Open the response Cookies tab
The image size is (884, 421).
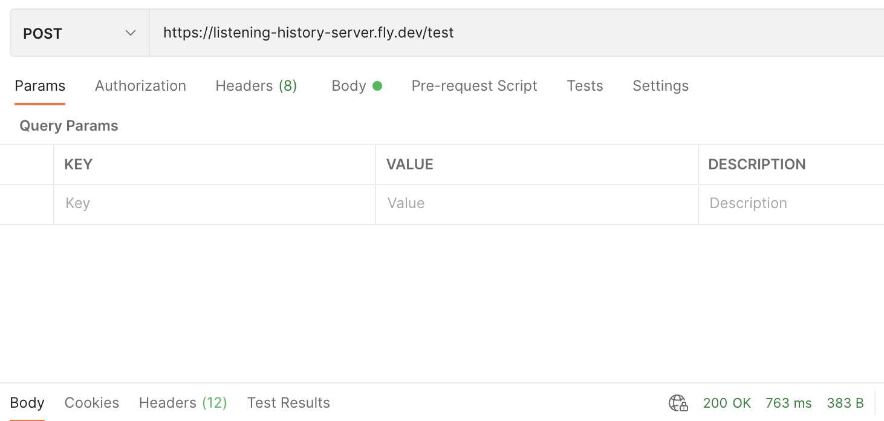click(x=92, y=403)
